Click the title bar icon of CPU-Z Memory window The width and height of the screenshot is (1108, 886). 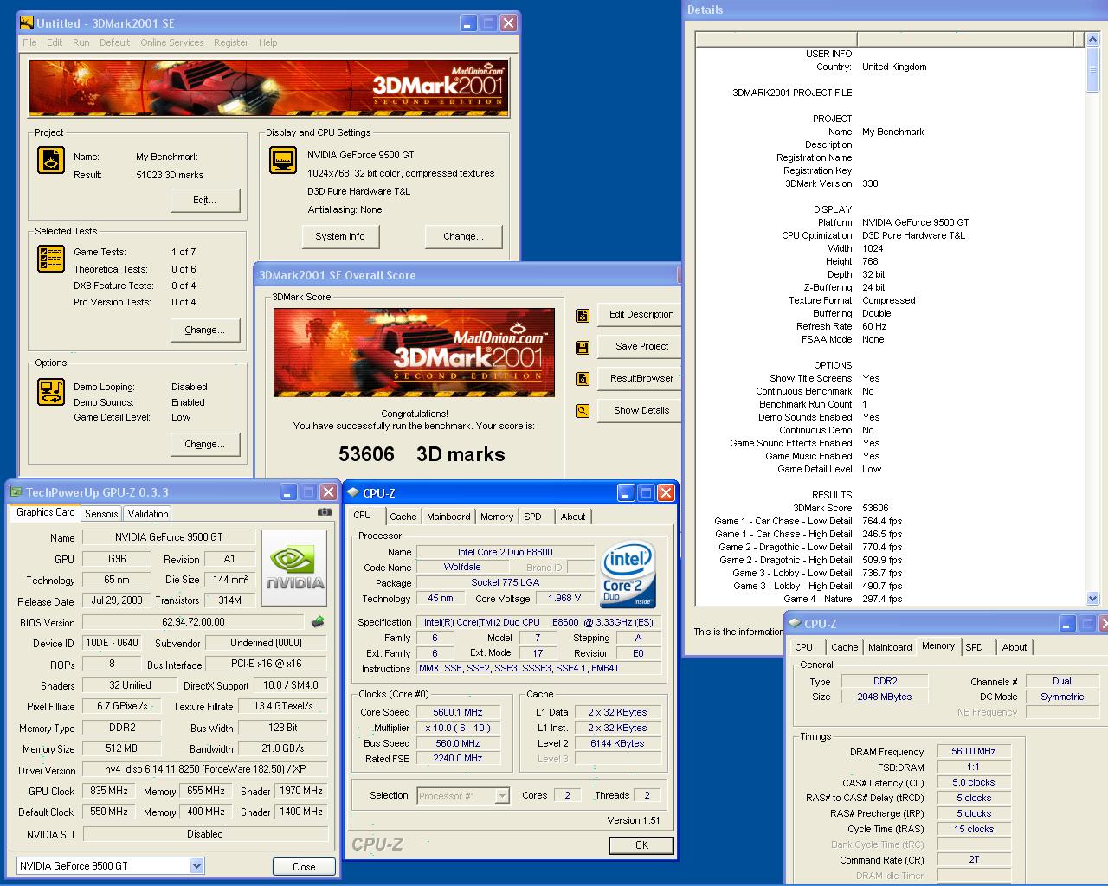click(x=795, y=623)
